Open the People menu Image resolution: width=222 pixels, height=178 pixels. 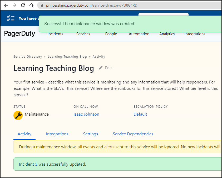[111, 34]
